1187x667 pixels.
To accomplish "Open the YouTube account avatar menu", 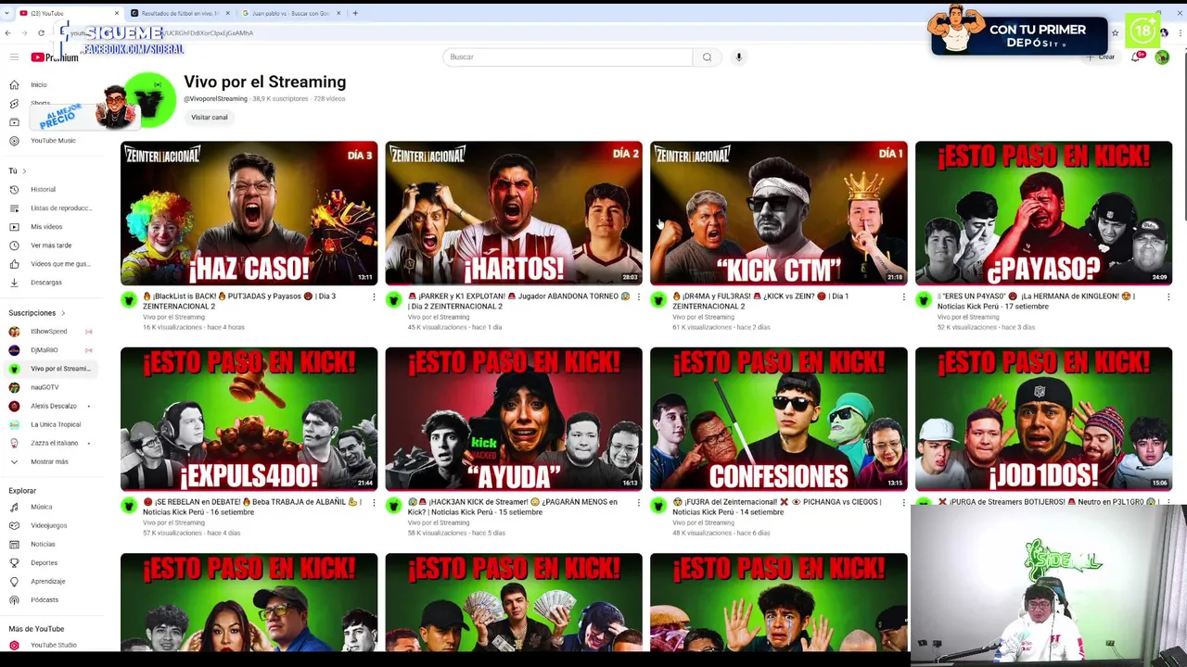I will click(1162, 57).
